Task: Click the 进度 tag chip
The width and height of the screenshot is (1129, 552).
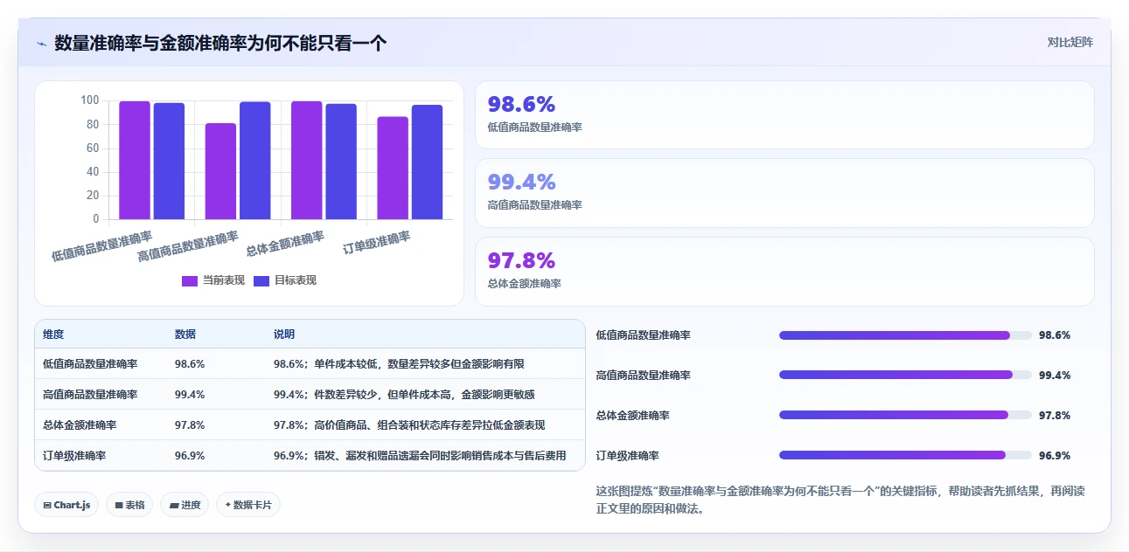Action: point(185,505)
